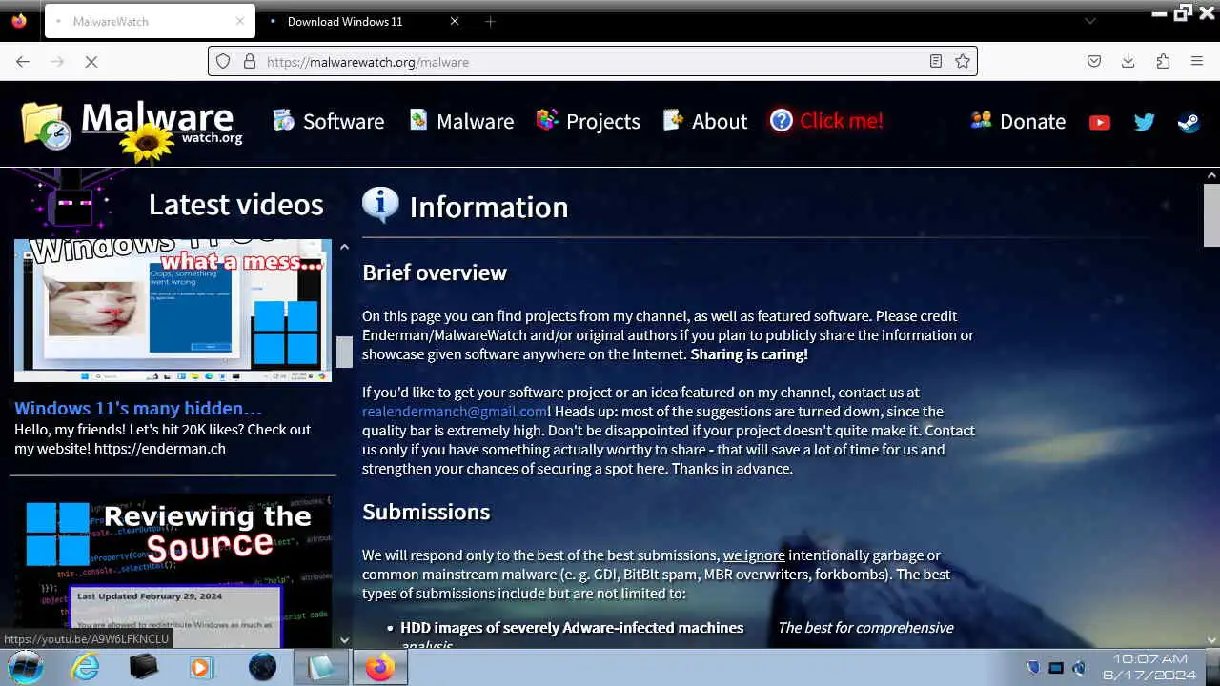
Task: Open the globe browser taskbar icon
Action: (x=262, y=667)
